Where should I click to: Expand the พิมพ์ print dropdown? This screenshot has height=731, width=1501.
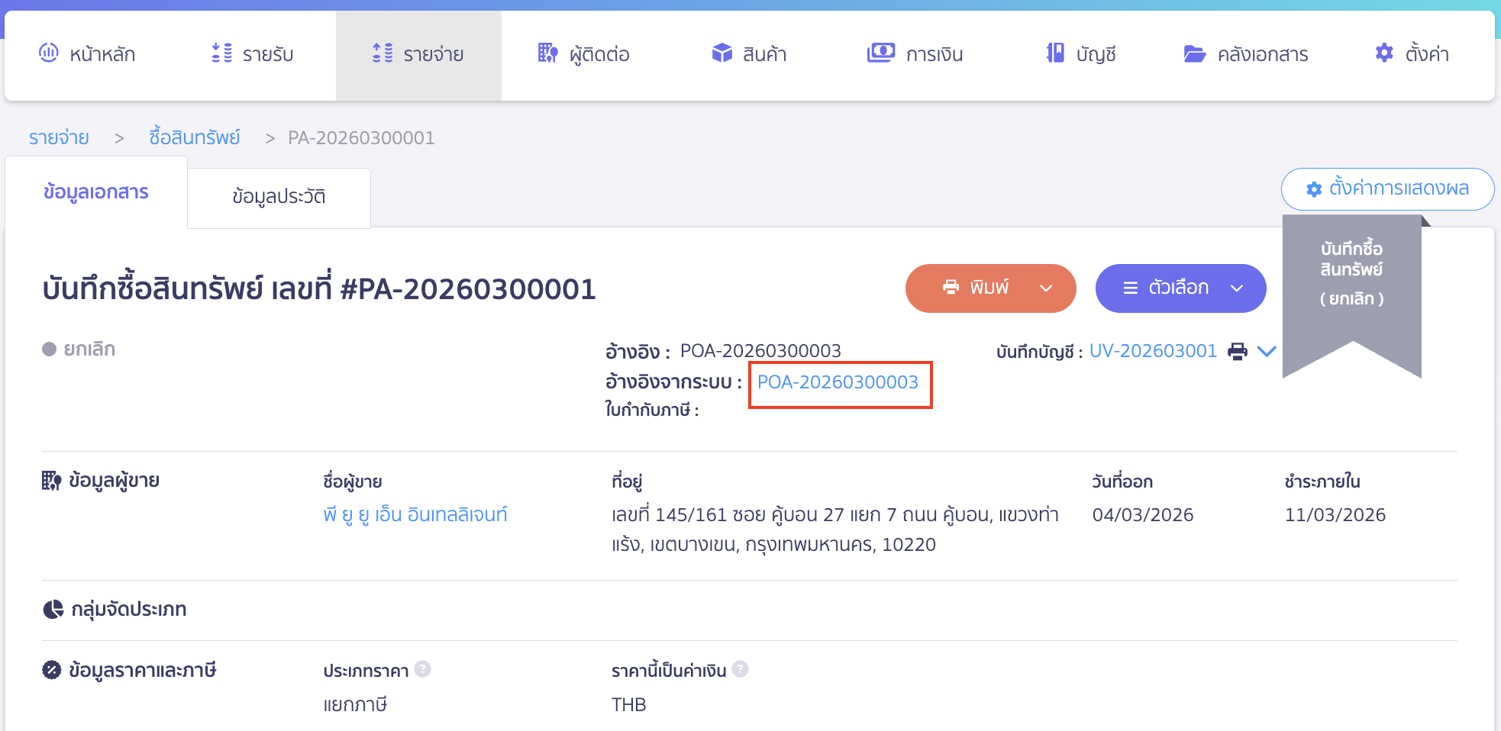1046,288
